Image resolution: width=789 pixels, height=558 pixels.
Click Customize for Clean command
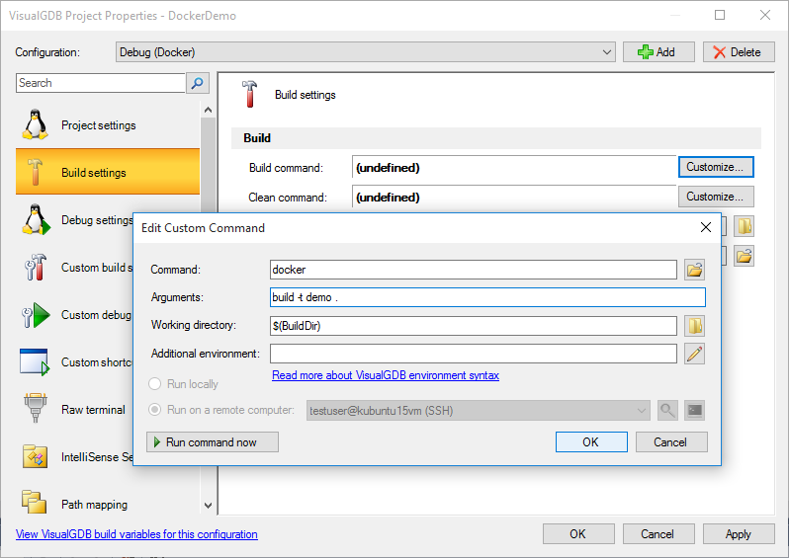716,197
